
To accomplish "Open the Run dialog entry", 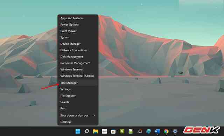I will coord(78,109).
